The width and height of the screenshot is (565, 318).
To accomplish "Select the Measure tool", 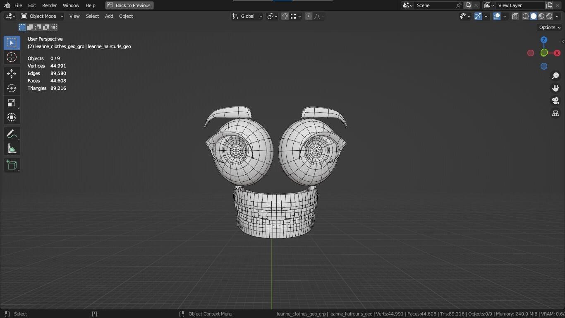I will (x=12, y=149).
